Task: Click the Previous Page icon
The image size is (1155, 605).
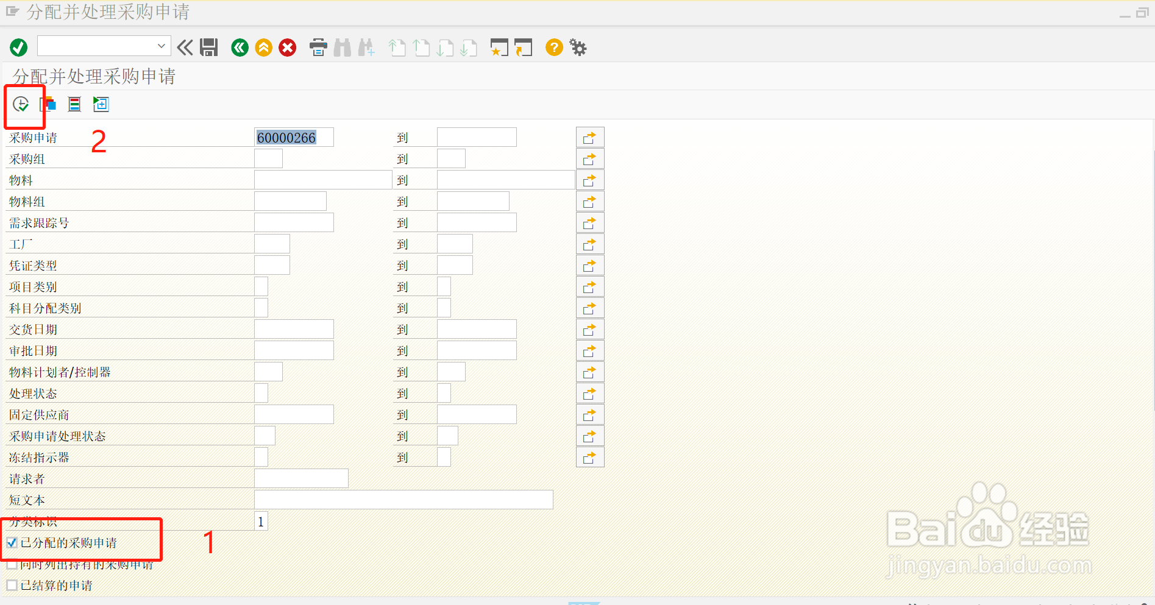Action: [421, 47]
